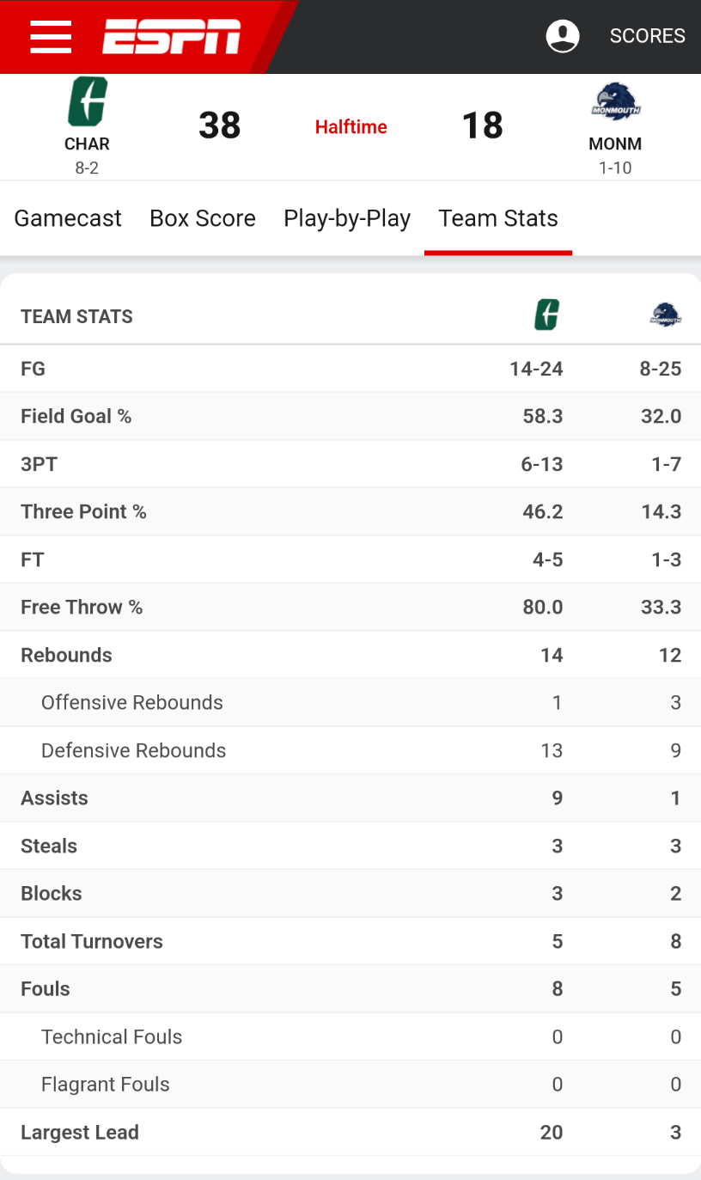The width and height of the screenshot is (701, 1180).
Task: Click the CHAR team abbreviation
Action: (x=87, y=144)
